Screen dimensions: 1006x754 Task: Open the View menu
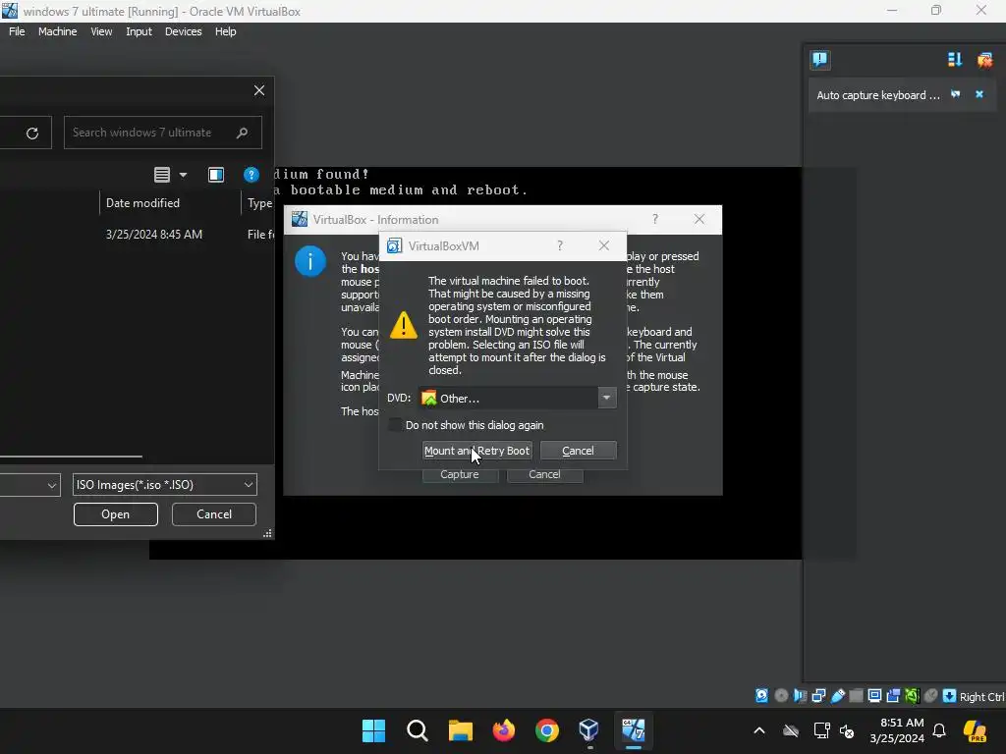(x=101, y=31)
